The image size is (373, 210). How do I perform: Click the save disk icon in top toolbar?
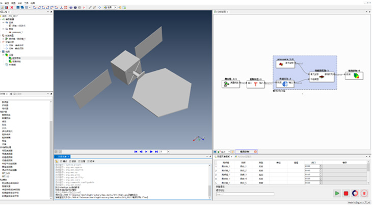point(7,8)
